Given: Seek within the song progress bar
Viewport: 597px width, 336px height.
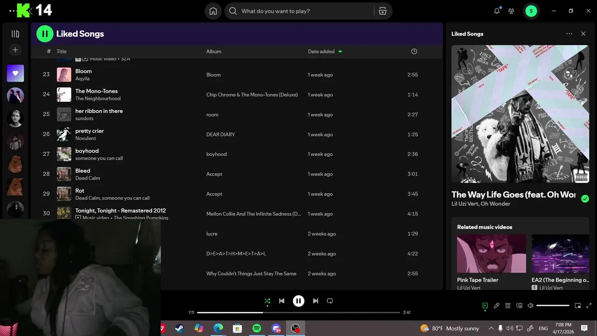Looking at the screenshot, I should [298, 312].
